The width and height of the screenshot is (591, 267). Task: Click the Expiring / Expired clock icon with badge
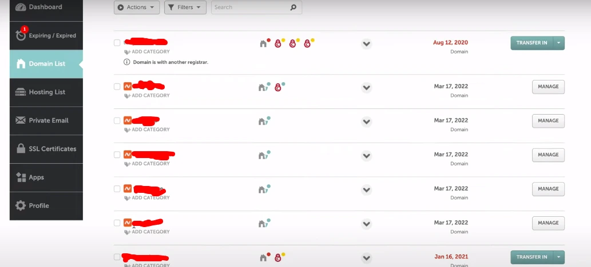pos(21,34)
